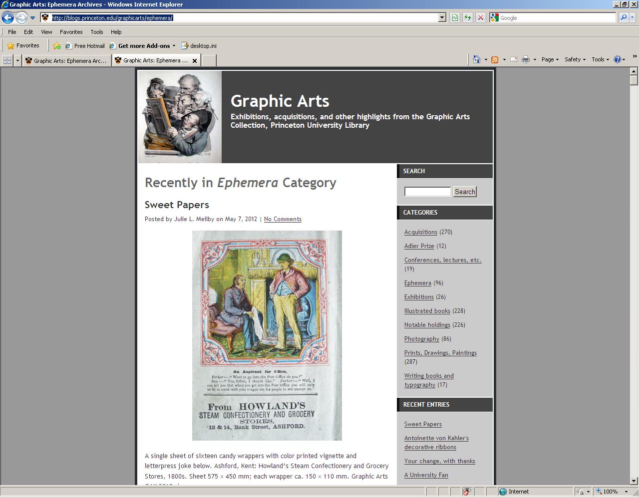Click the browser Back button
This screenshot has width=639, height=498.
coord(7,17)
